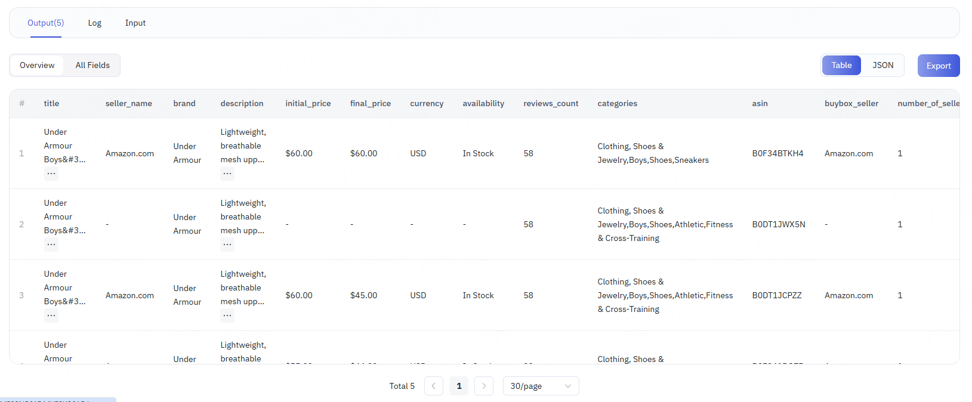Go to previous page arrow

434,386
